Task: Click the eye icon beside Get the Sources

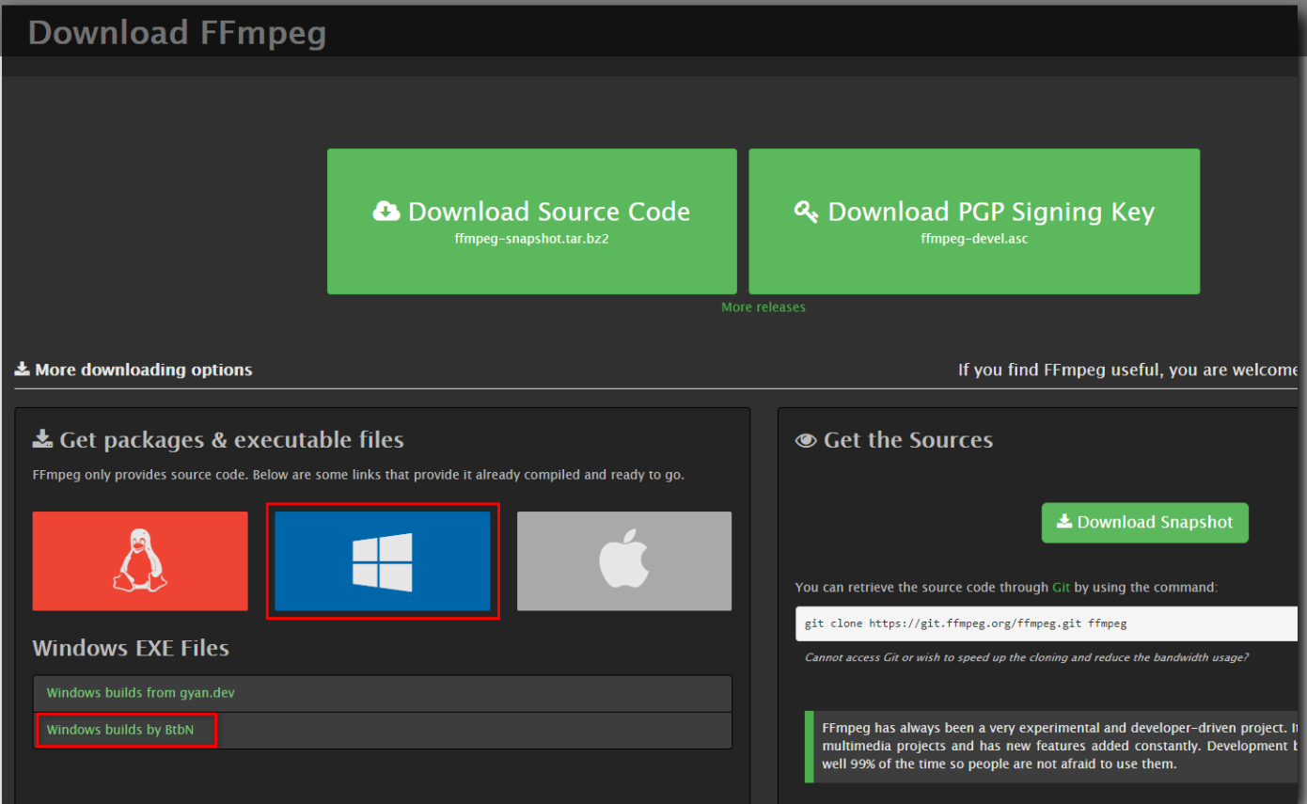Action: [806, 440]
